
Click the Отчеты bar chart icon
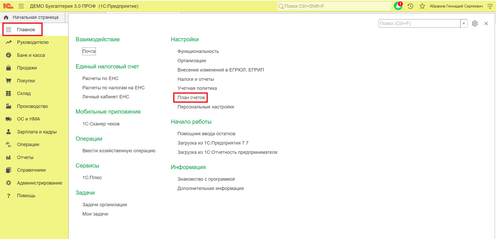[9, 157]
